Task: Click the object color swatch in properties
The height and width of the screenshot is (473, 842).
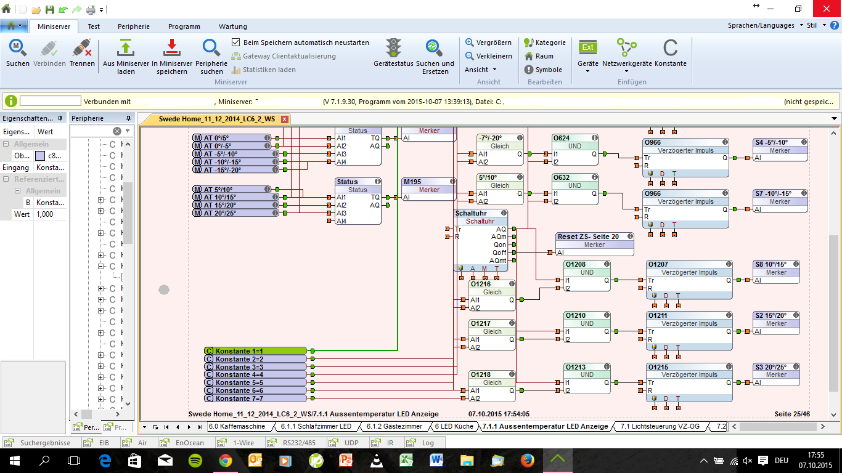Action: pyautogui.click(x=40, y=156)
